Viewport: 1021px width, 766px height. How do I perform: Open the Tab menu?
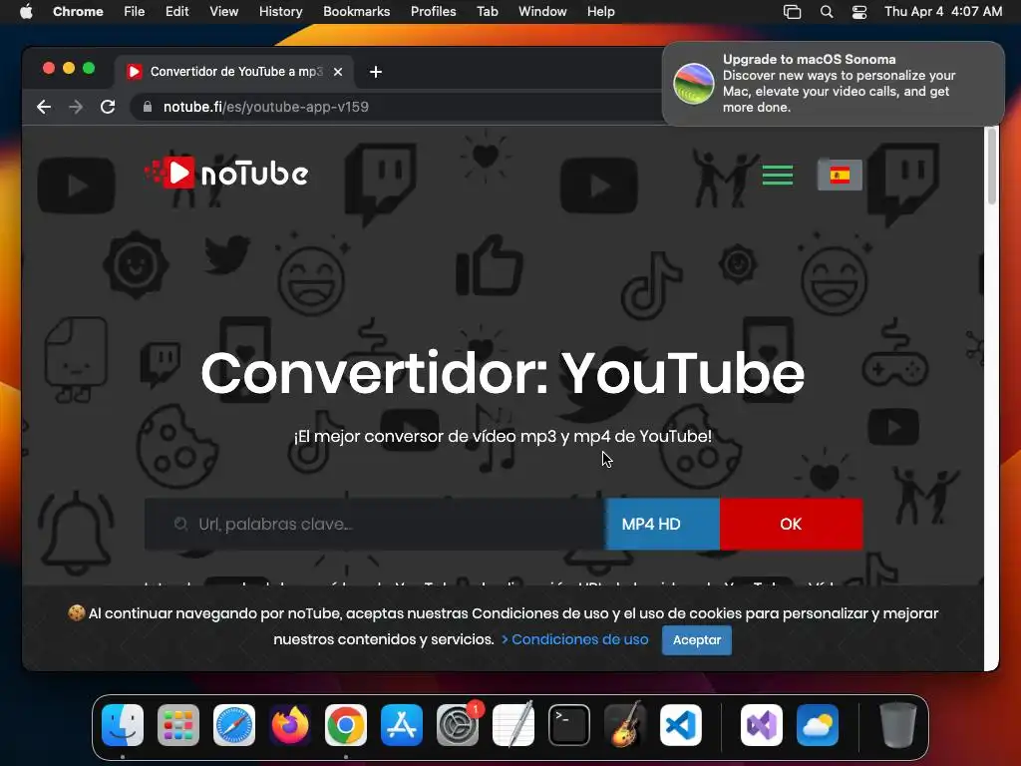487,12
